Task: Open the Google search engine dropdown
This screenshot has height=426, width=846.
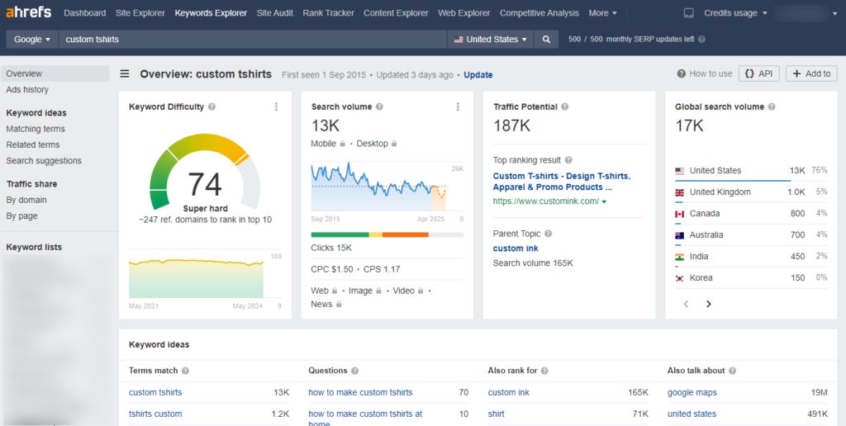Action: tap(32, 40)
